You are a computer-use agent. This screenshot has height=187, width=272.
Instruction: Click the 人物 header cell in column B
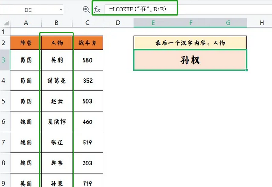click(57, 43)
